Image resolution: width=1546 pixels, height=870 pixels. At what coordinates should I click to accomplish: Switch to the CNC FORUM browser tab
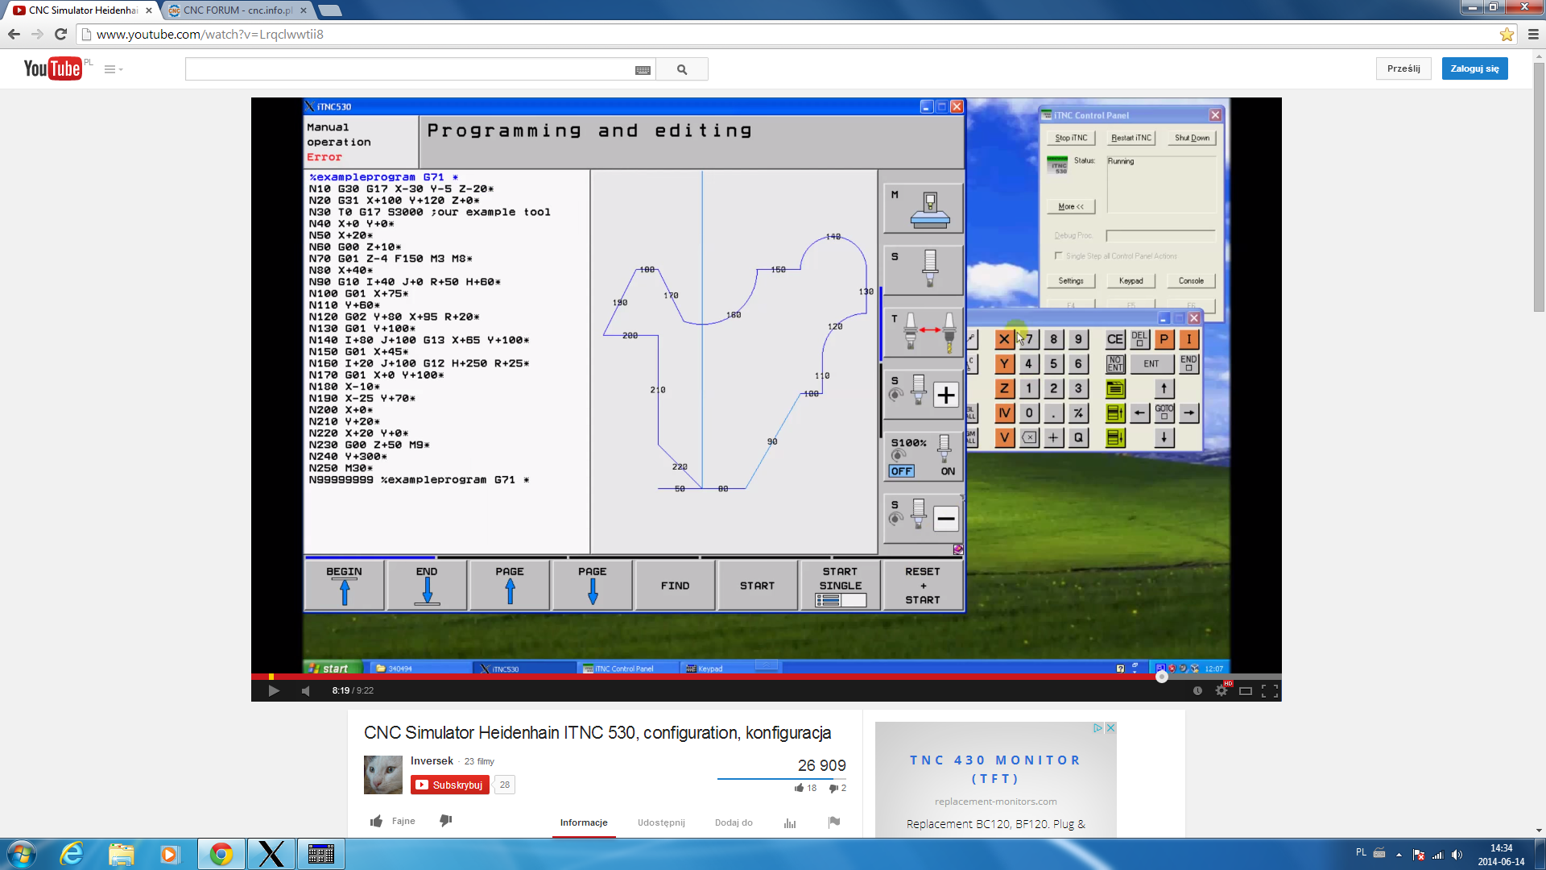(238, 10)
